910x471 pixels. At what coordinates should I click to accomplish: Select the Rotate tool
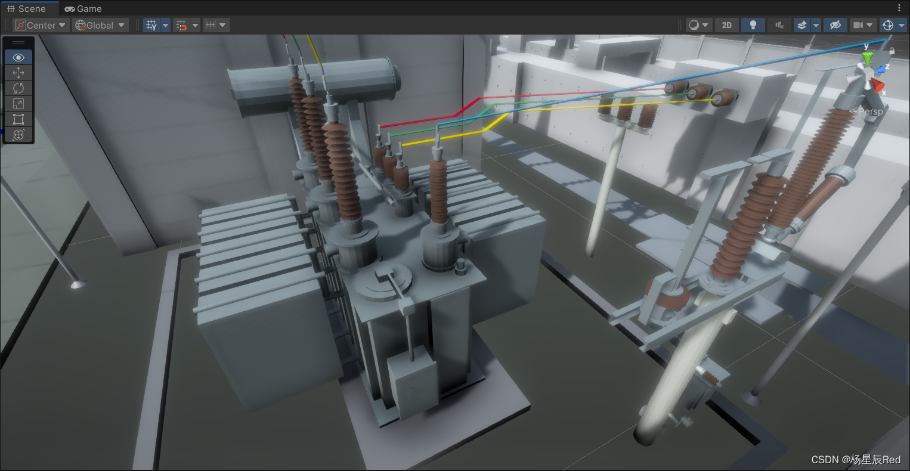tap(18, 88)
